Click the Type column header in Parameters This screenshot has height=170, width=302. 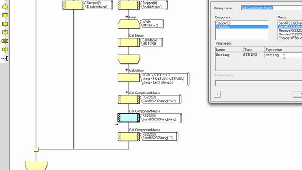[254, 50]
